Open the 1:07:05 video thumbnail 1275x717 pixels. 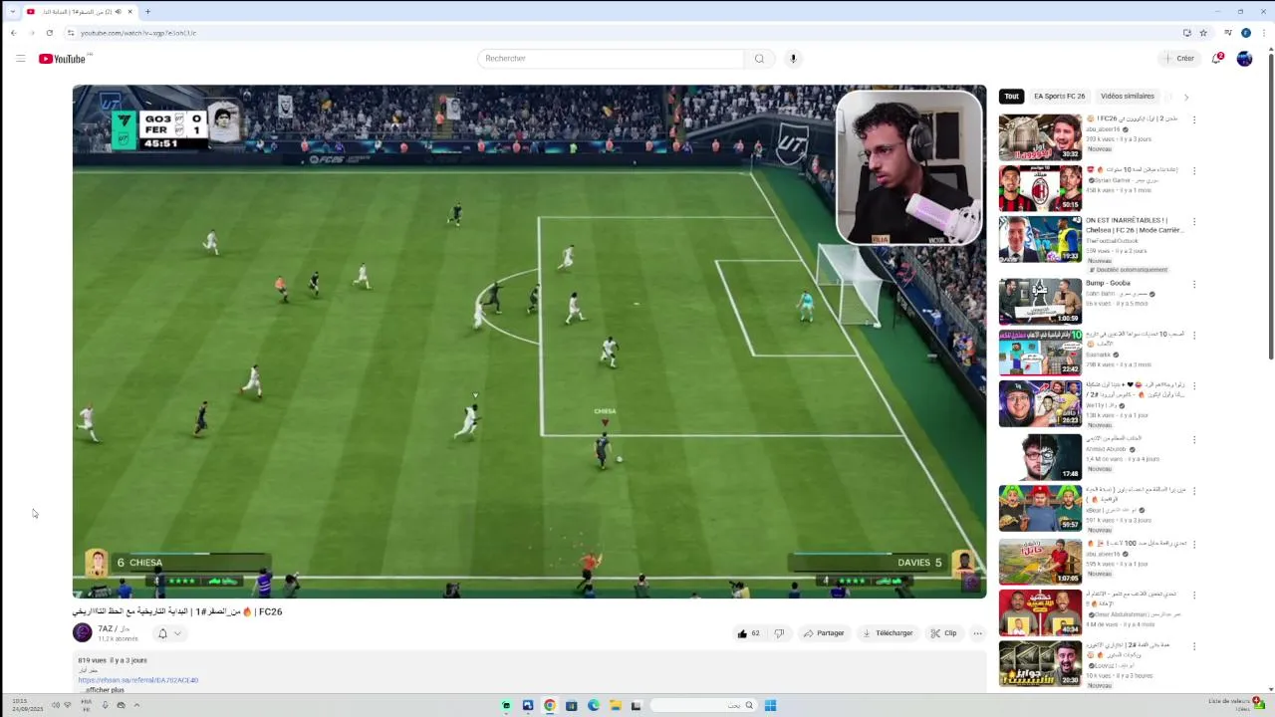pyautogui.click(x=1040, y=562)
